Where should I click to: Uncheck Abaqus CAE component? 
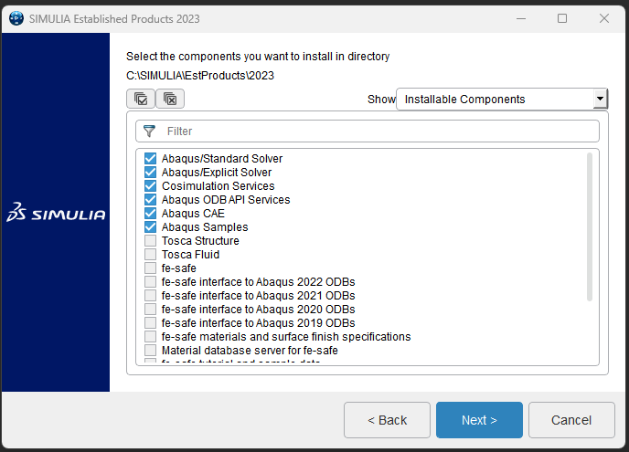tap(151, 213)
